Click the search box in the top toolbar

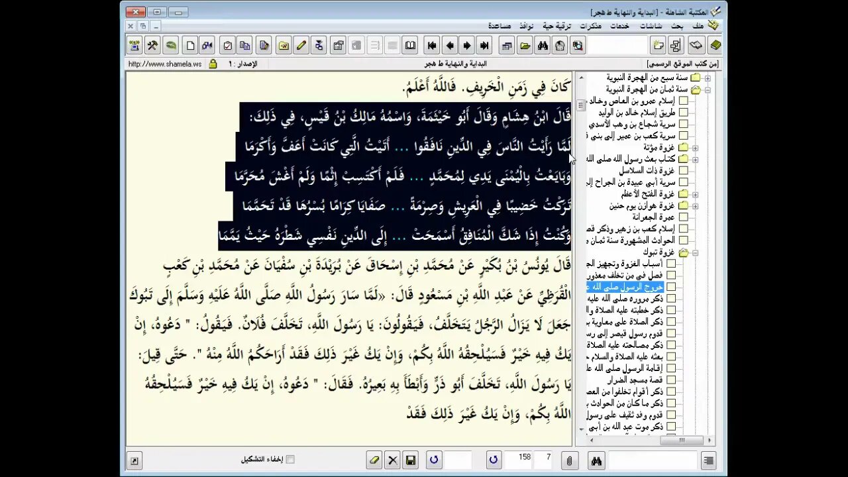tap(616, 46)
